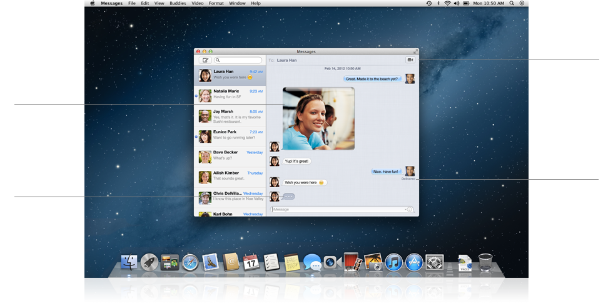Select the Natalia Maric conversation
The height and width of the screenshot is (303, 613).
pyautogui.click(x=230, y=95)
